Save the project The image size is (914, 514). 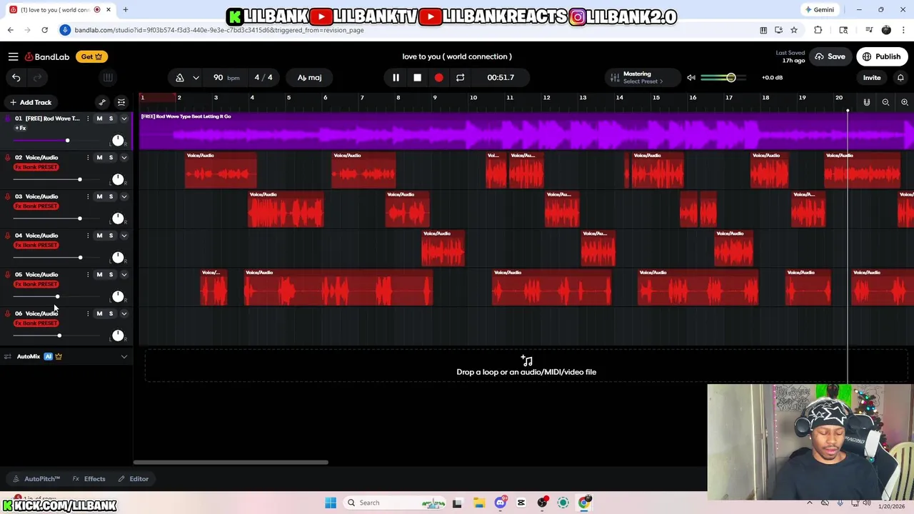(830, 56)
